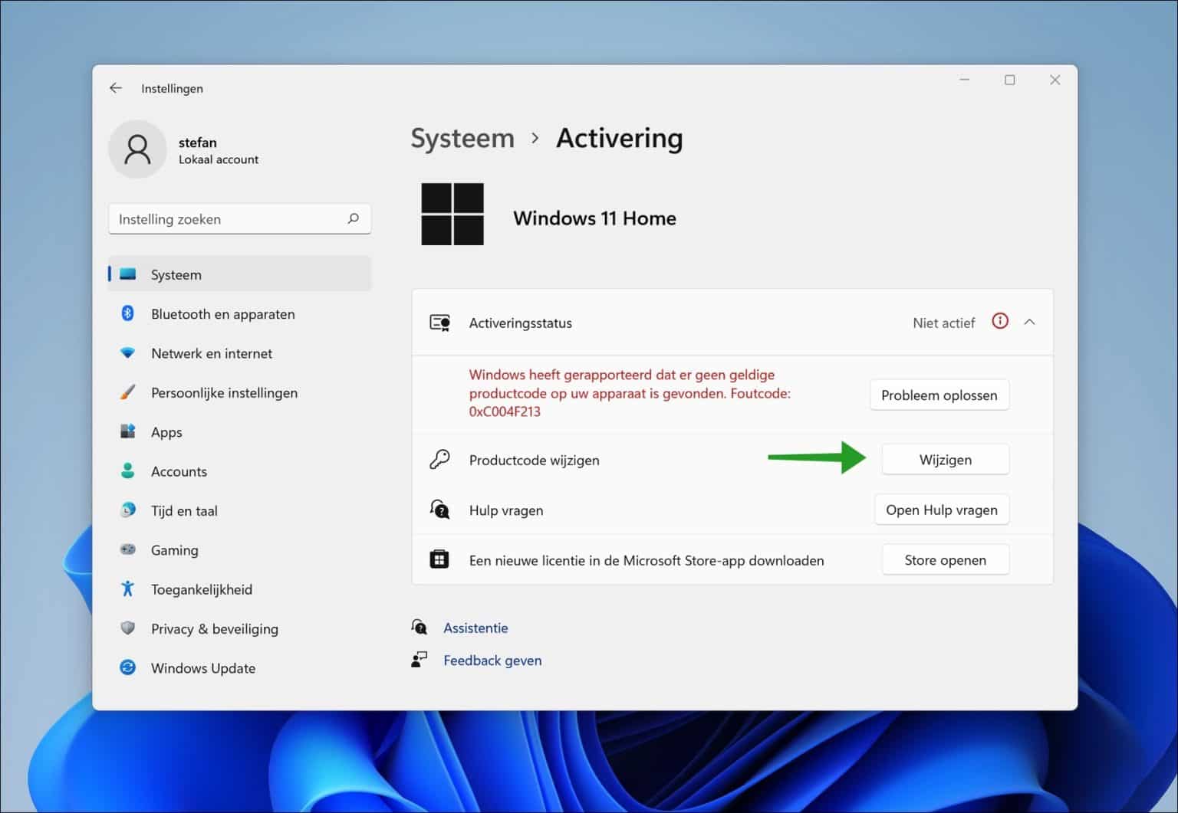
Task: Open Netwerk en internet via its globe icon
Action: pyautogui.click(x=128, y=353)
